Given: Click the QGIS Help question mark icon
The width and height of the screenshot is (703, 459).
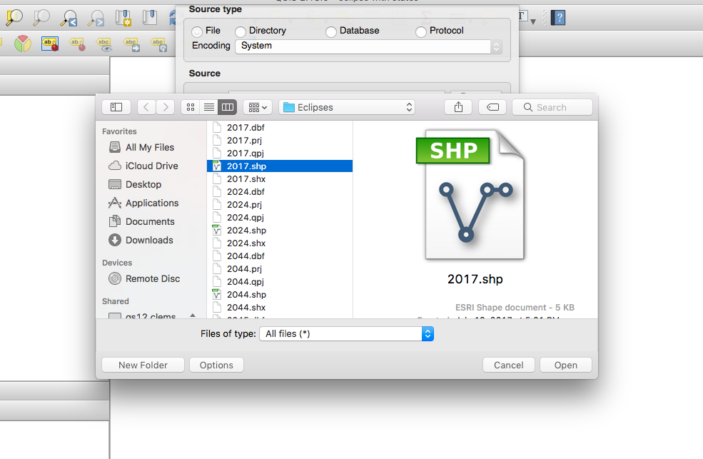Looking at the screenshot, I should pyautogui.click(x=558, y=17).
